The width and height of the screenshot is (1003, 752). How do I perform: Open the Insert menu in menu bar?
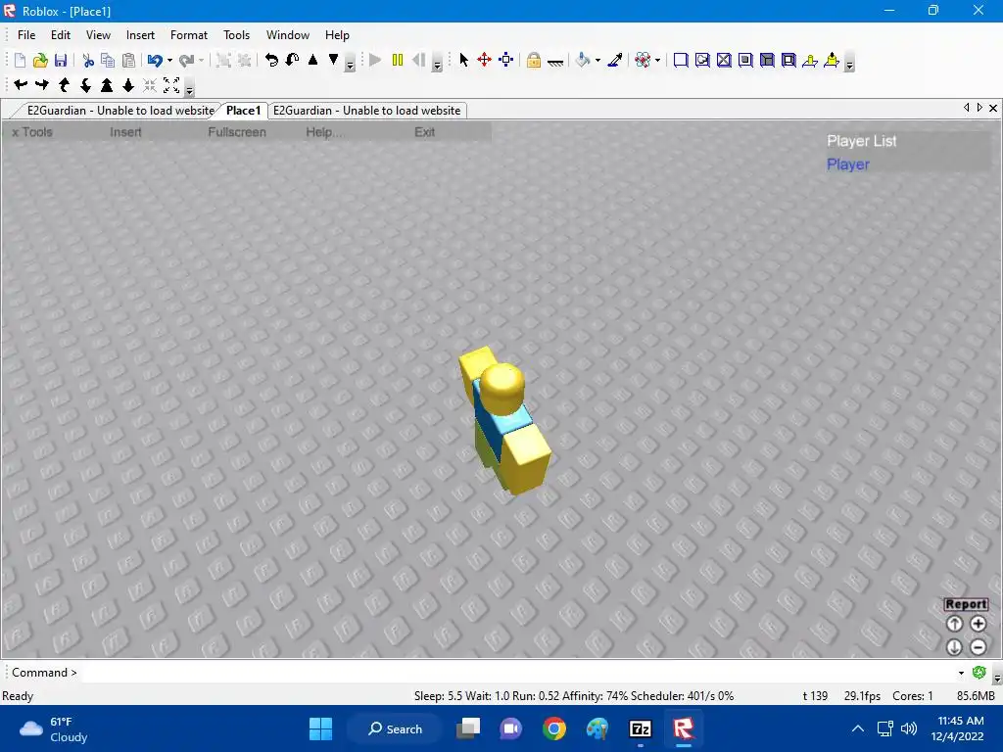click(140, 35)
